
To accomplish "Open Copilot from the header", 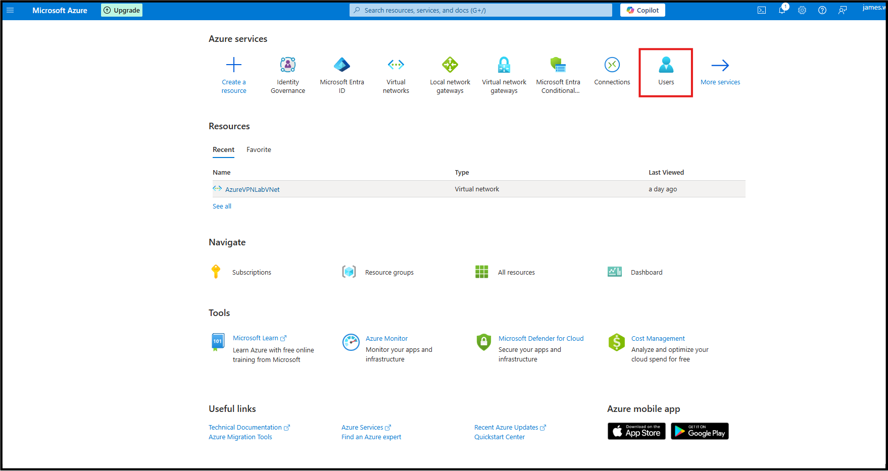I will coord(643,10).
